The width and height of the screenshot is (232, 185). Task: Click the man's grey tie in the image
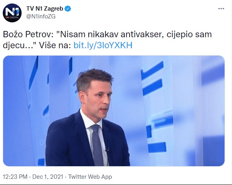pos(97,145)
